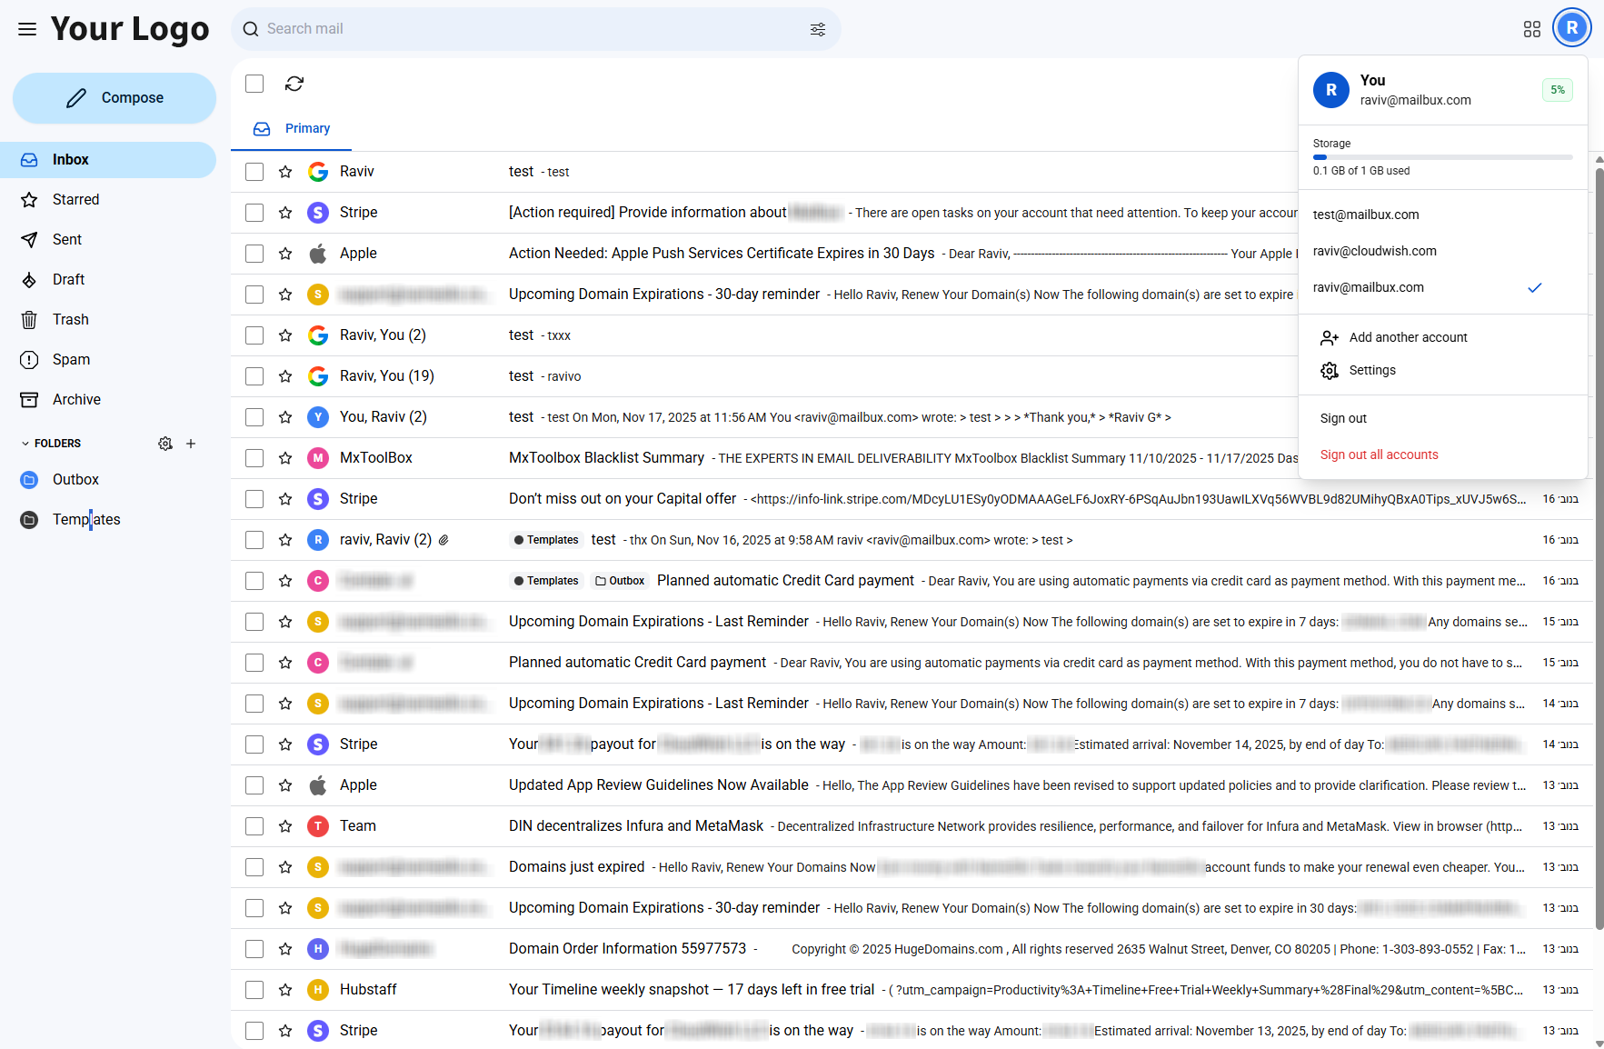1604x1049 pixels.
Task: Switch to test@mailbux.com account
Action: [x=1366, y=215]
